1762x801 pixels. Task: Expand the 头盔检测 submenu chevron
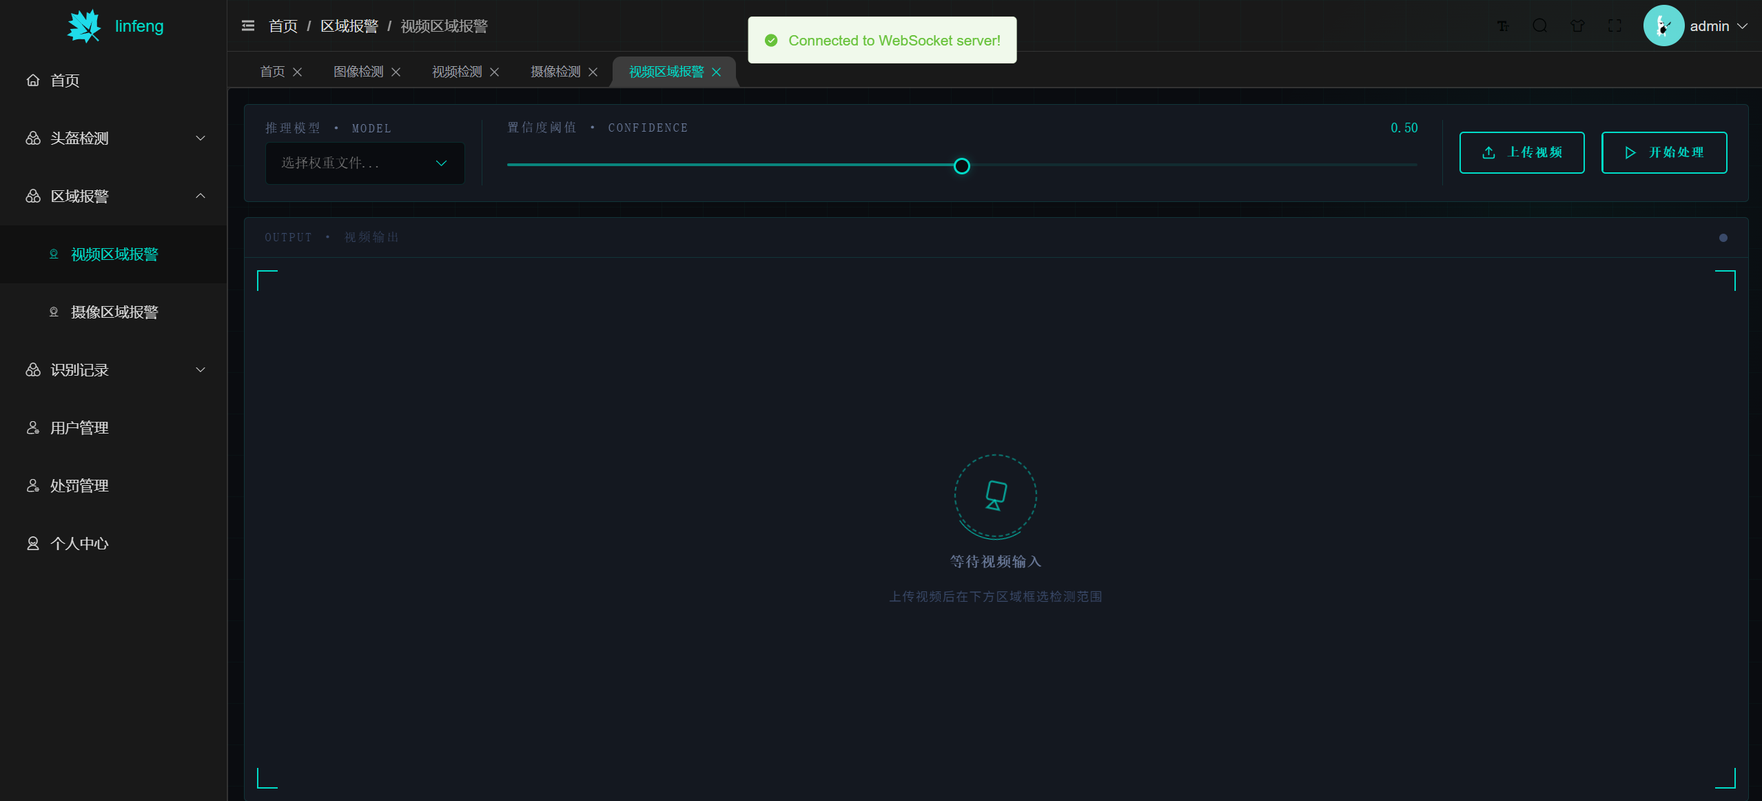click(201, 139)
